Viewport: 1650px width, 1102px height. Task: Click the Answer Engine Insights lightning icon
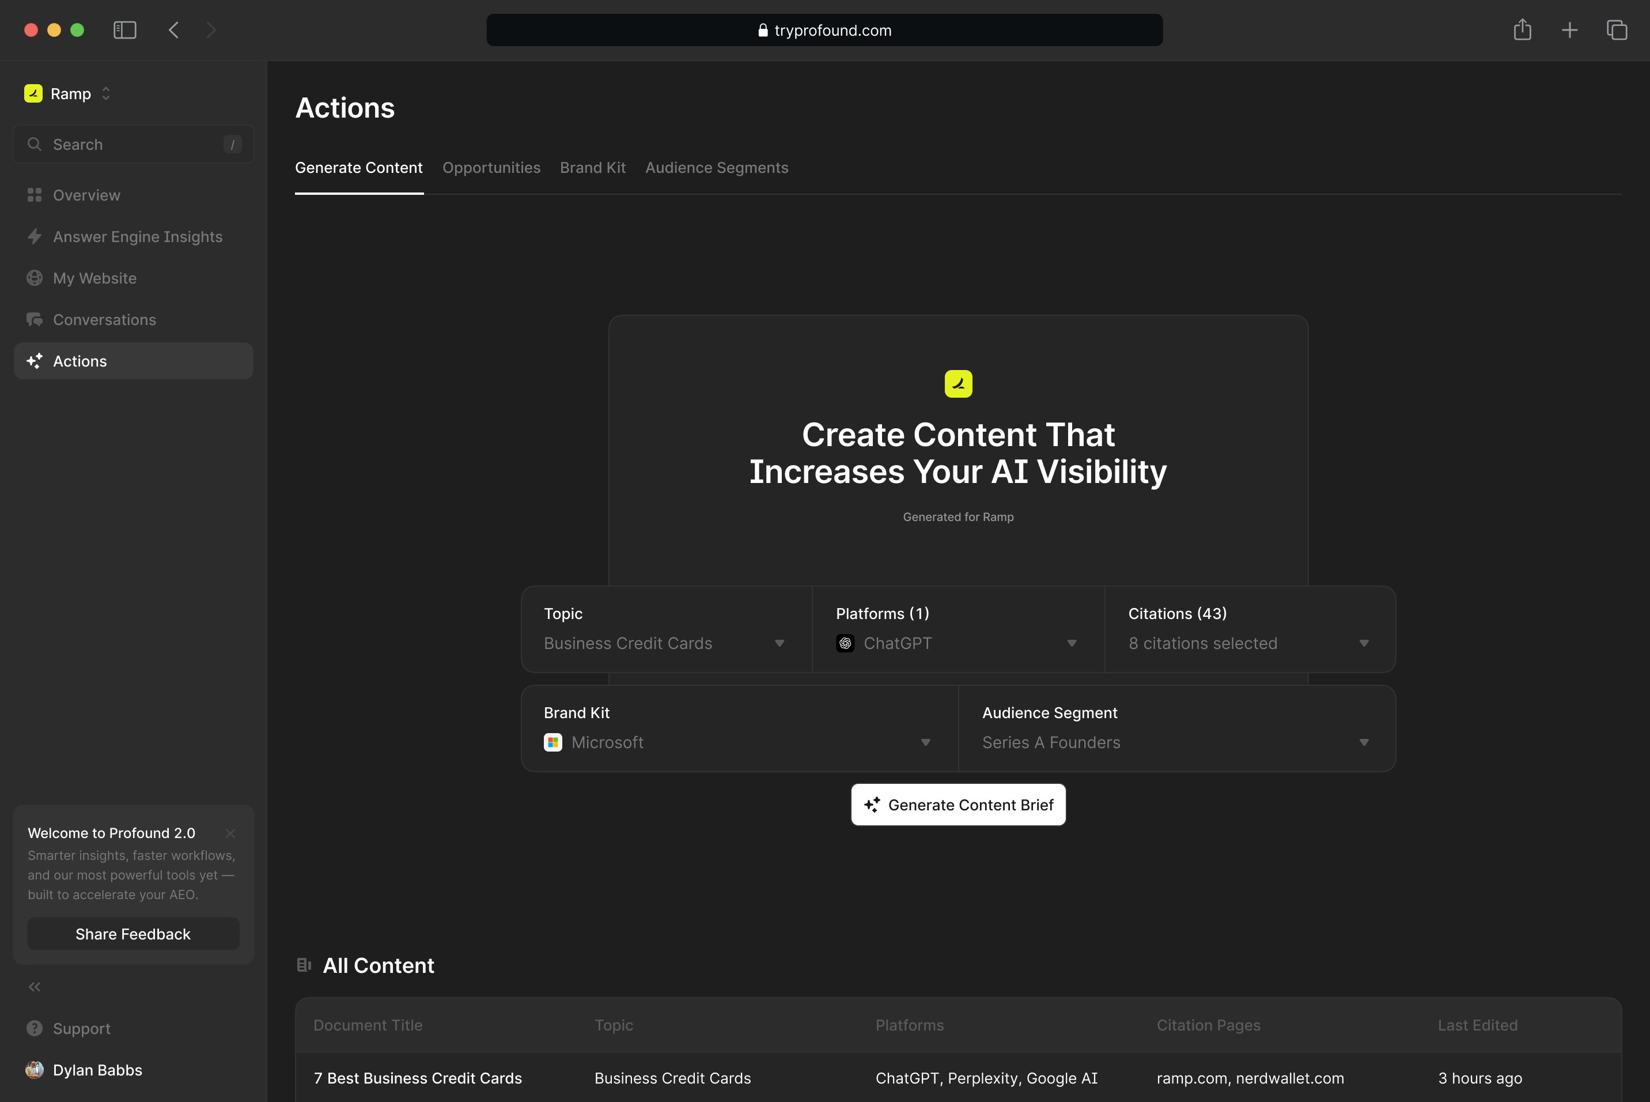(35, 237)
